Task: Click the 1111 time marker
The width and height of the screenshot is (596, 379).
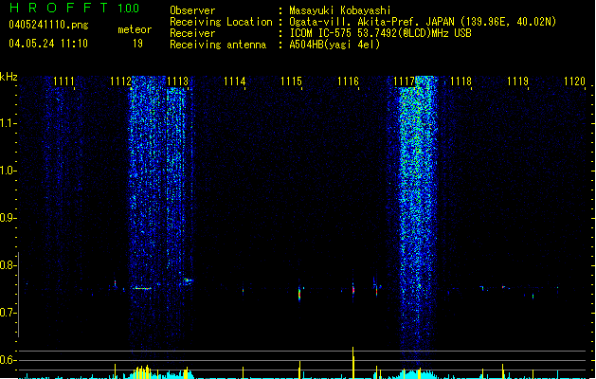Action: pyautogui.click(x=63, y=81)
